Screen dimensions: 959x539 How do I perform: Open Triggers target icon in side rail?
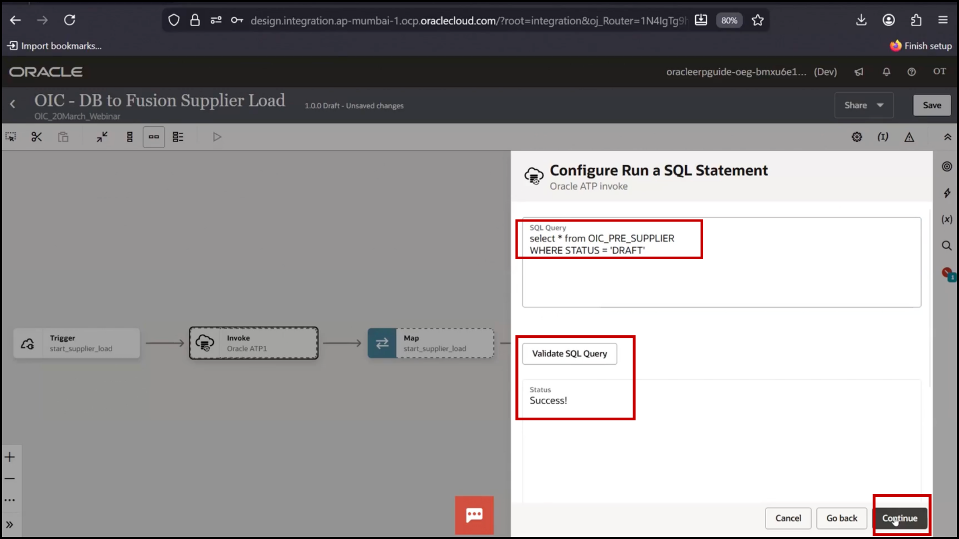click(947, 167)
